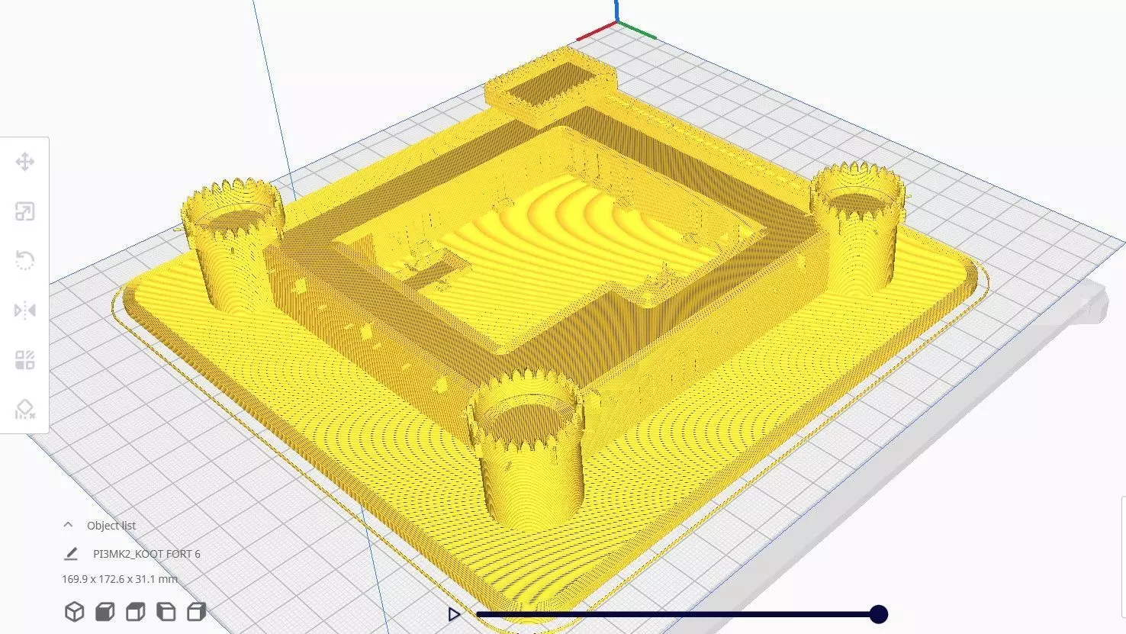The height and width of the screenshot is (634, 1126).
Task: Select the Scale tool
Action: tap(24, 211)
